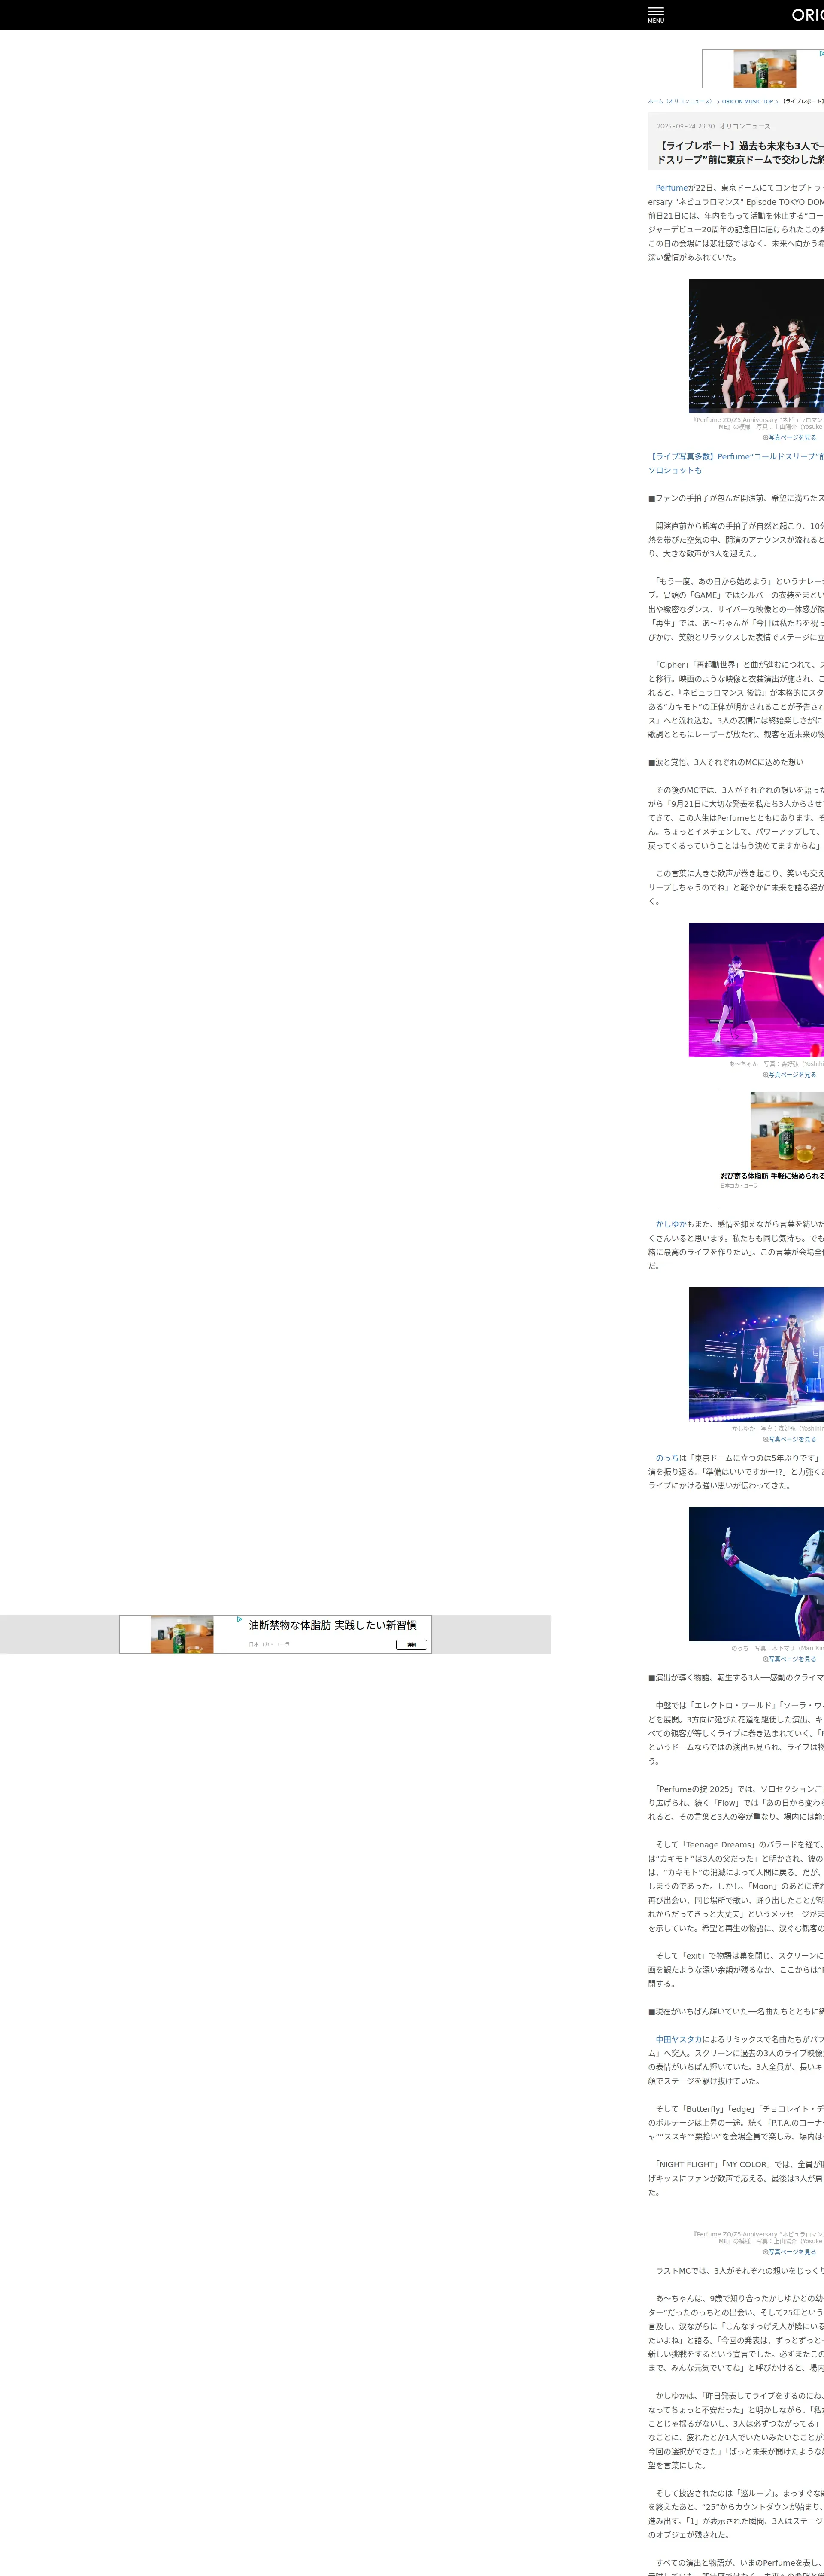
Task: Click magnifier icon below あ〜ちゃん photo caption
Action: tap(766, 1075)
